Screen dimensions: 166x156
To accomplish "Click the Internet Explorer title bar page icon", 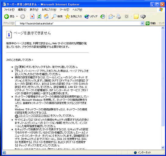I will pyautogui.click(x=4, y=4).
